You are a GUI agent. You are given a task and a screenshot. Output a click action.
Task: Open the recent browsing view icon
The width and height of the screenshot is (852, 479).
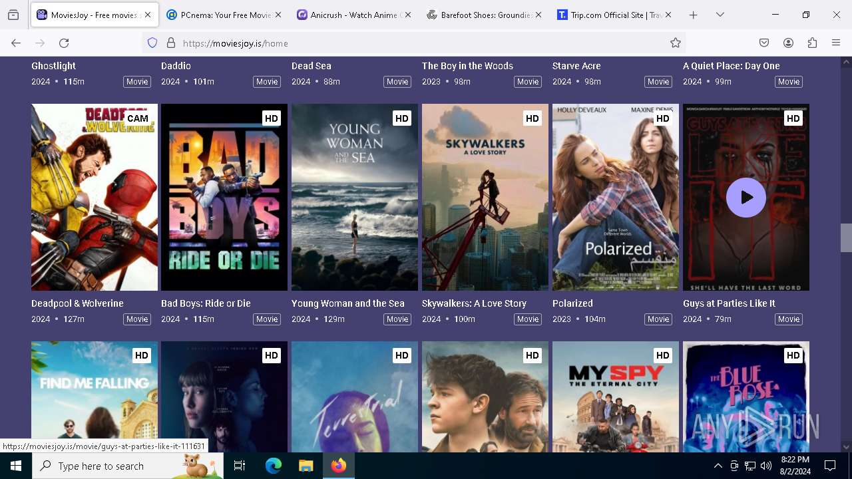pyautogui.click(x=13, y=15)
